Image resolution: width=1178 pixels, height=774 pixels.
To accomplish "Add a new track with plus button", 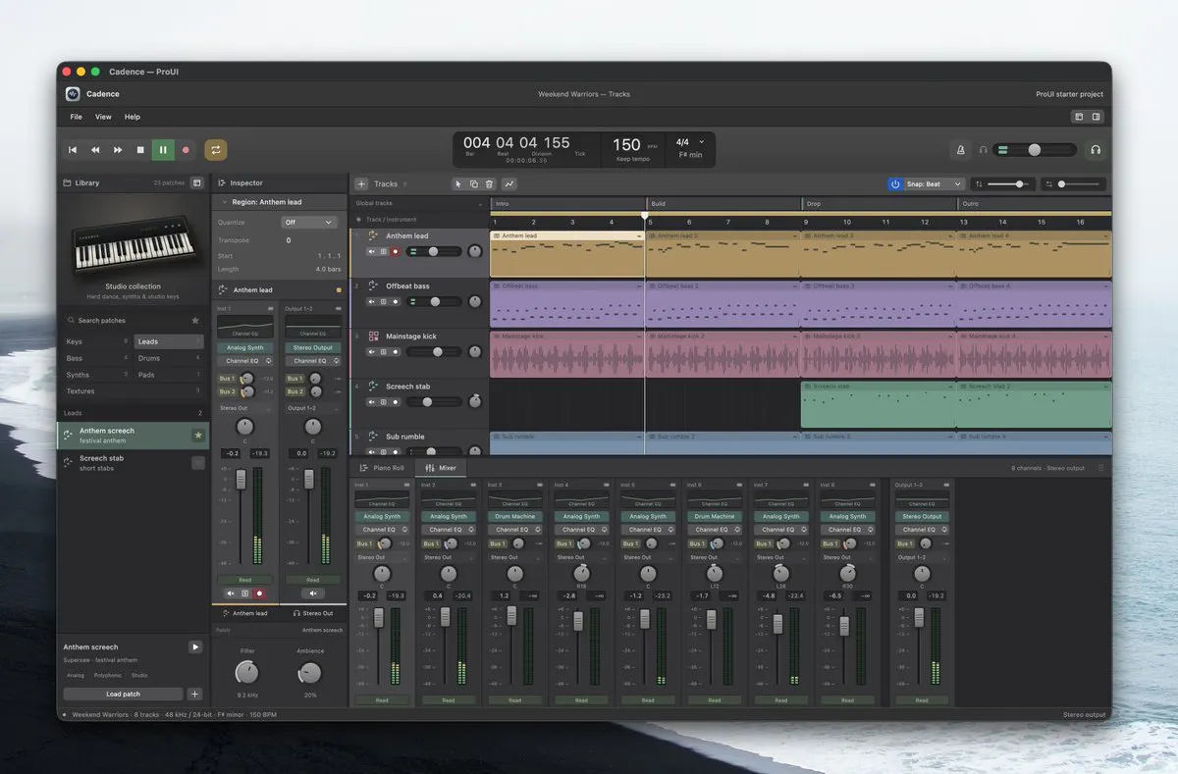I will [361, 183].
